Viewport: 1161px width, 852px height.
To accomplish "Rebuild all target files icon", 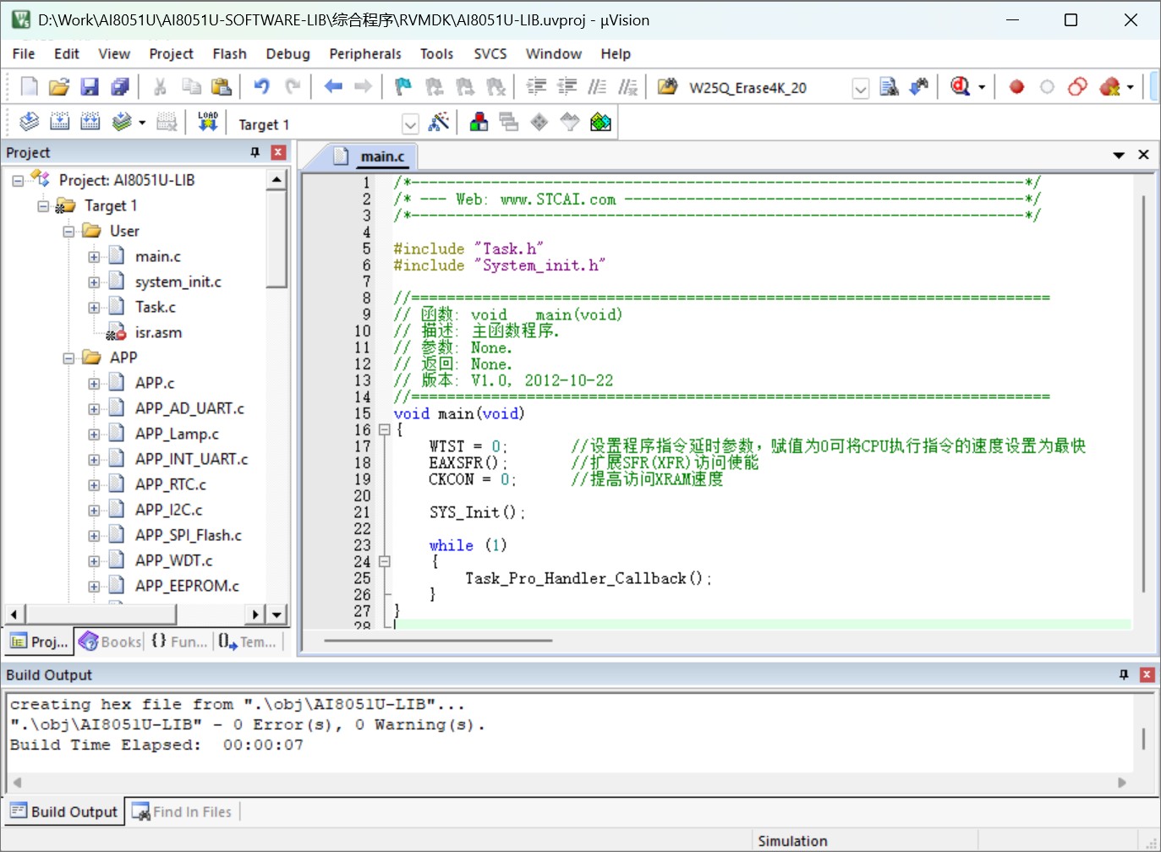I will tap(90, 123).
